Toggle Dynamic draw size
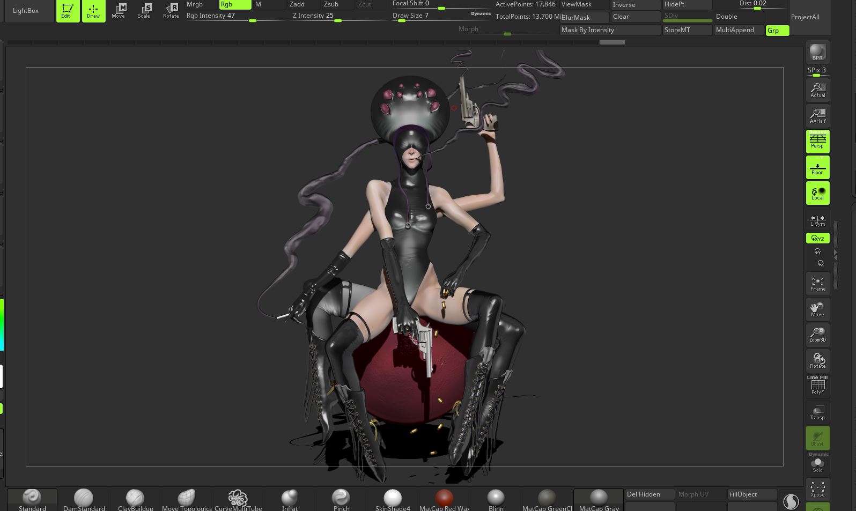This screenshot has height=511, width=856. pos(481,13)
